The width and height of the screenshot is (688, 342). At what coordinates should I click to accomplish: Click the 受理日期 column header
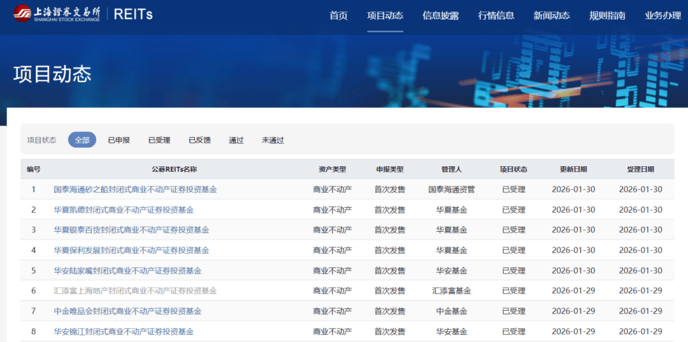pyautogui.click(x=640, y=169)
